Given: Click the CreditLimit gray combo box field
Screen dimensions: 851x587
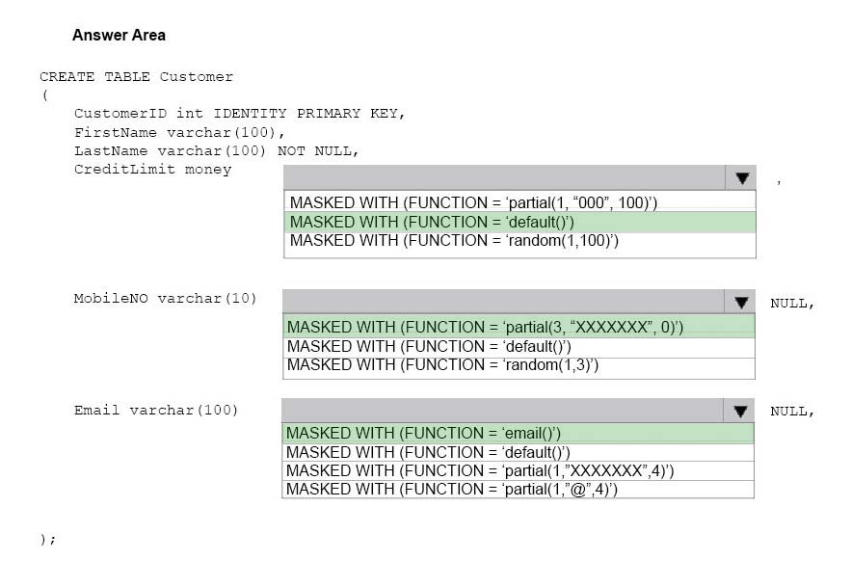Looking at the screenshot, I should (505, 177).
